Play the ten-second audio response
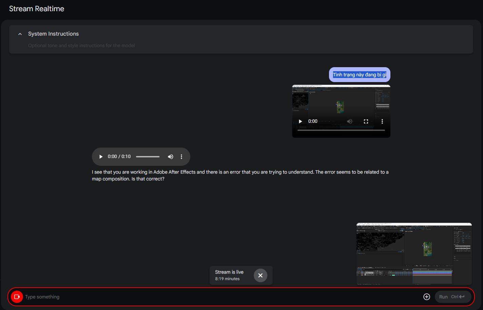This screenshot has width=483, height=310. (x=101, y=157)
